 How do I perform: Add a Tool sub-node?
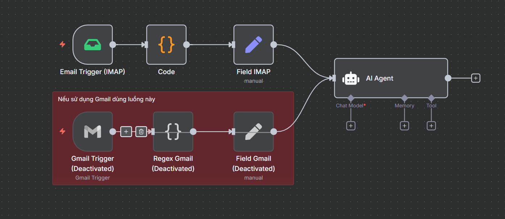tap(431, 126)
